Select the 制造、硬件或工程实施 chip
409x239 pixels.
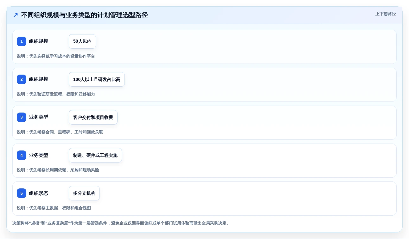pos(95,155)
